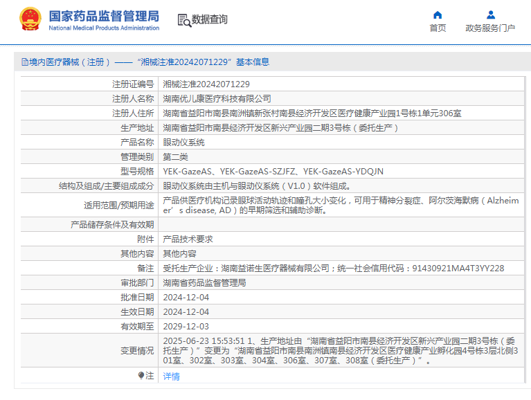This screenshot has height=400, width=531.
Task: Click National Medical Products Administration subtitle
Action: [104, 28]
